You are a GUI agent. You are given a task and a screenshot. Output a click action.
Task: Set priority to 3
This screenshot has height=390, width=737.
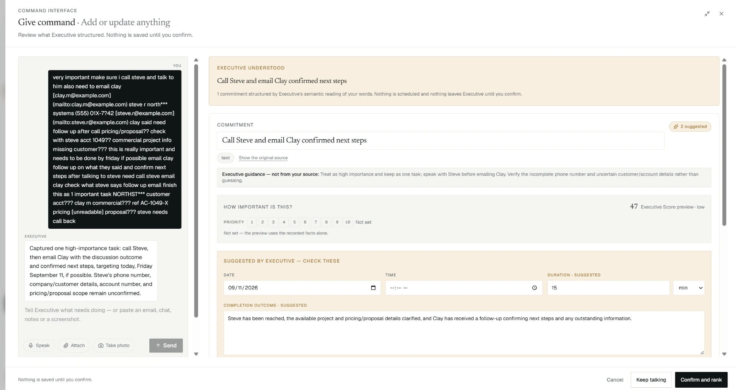pos(273,222)
